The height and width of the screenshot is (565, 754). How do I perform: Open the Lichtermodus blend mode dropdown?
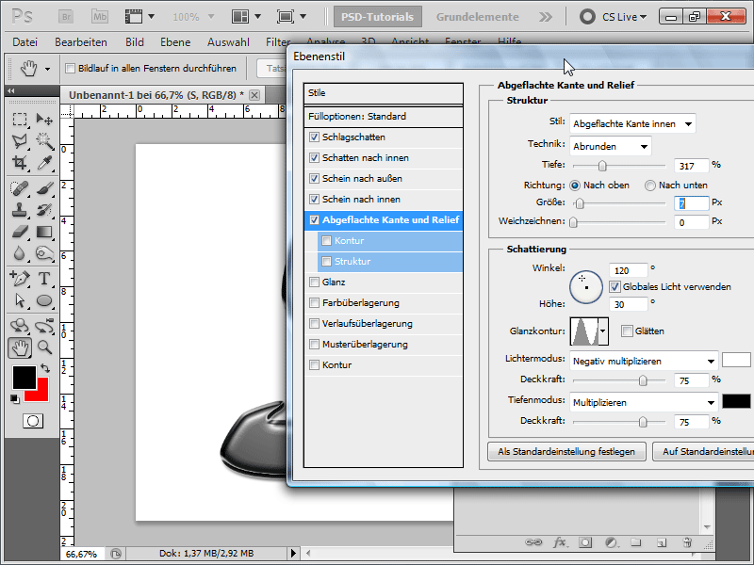pos(644,361)
